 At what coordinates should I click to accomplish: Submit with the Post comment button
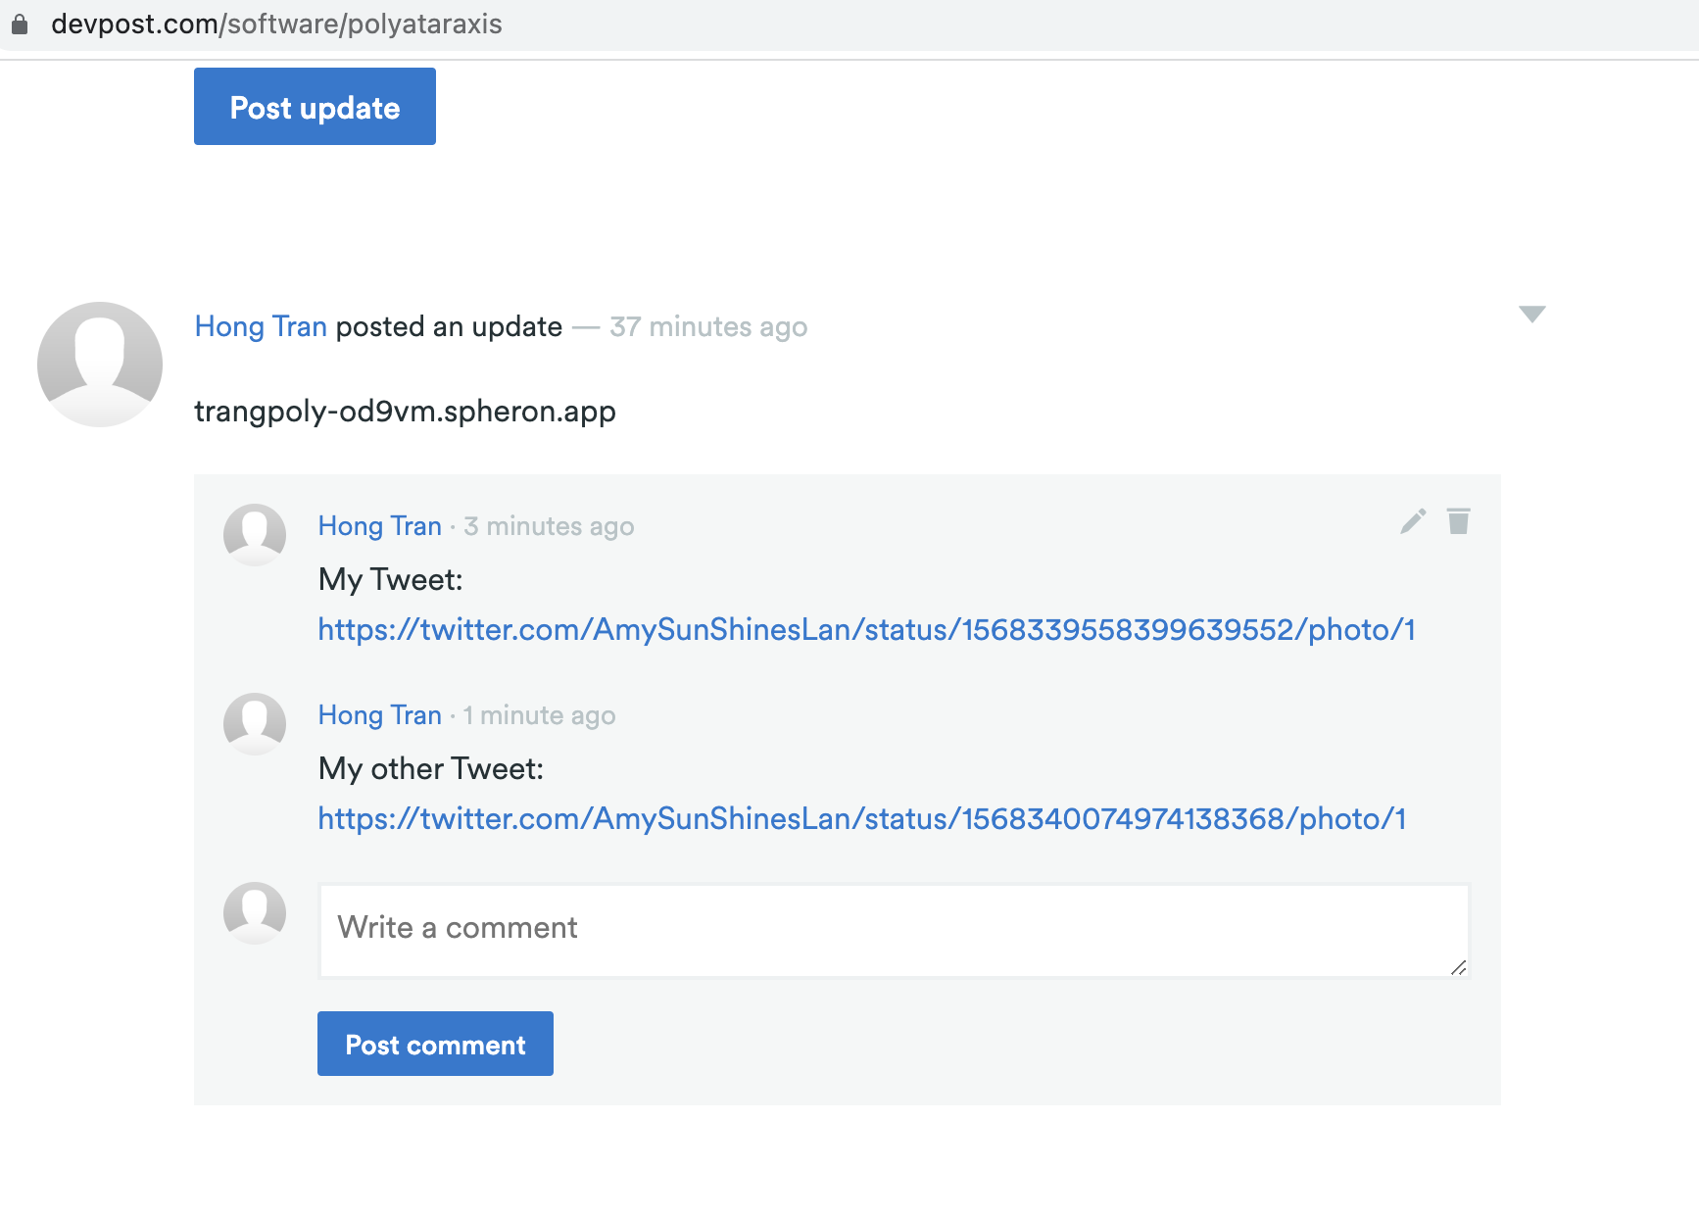pos(435,1044)
